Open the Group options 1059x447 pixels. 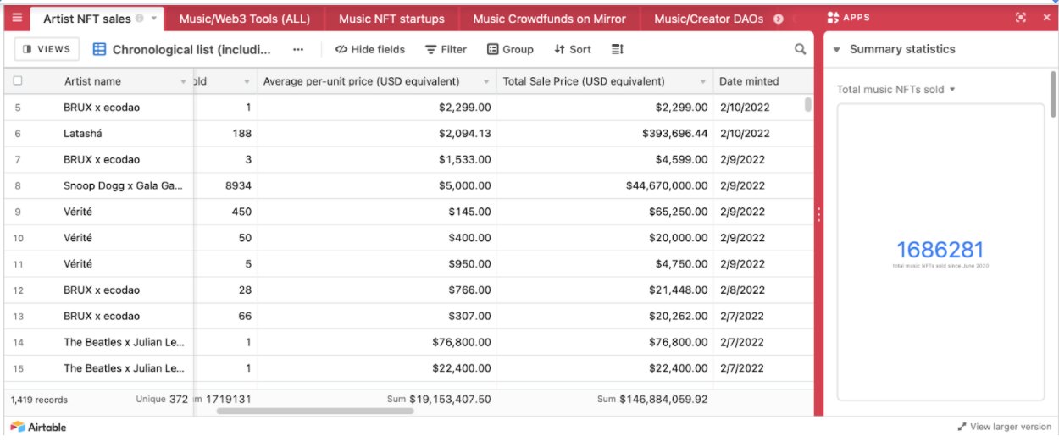(x=510, y=49)
